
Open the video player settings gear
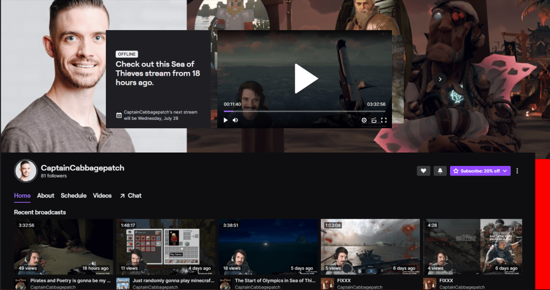pyautogui.click(x=364, y=120)
